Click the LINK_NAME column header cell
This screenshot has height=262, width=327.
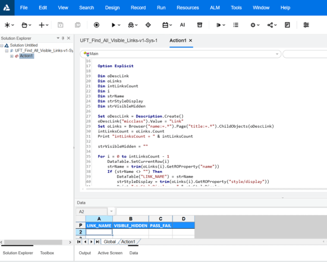tap(99, 226)
